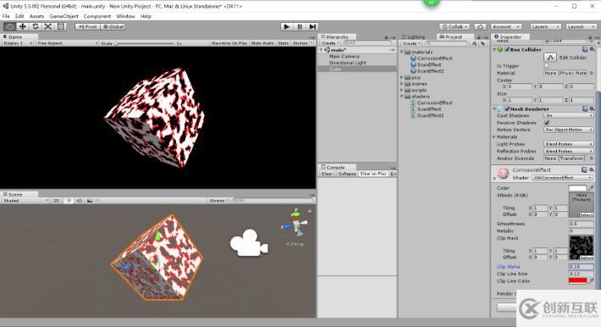
Task: Open the Window menu
Action: 125,16
